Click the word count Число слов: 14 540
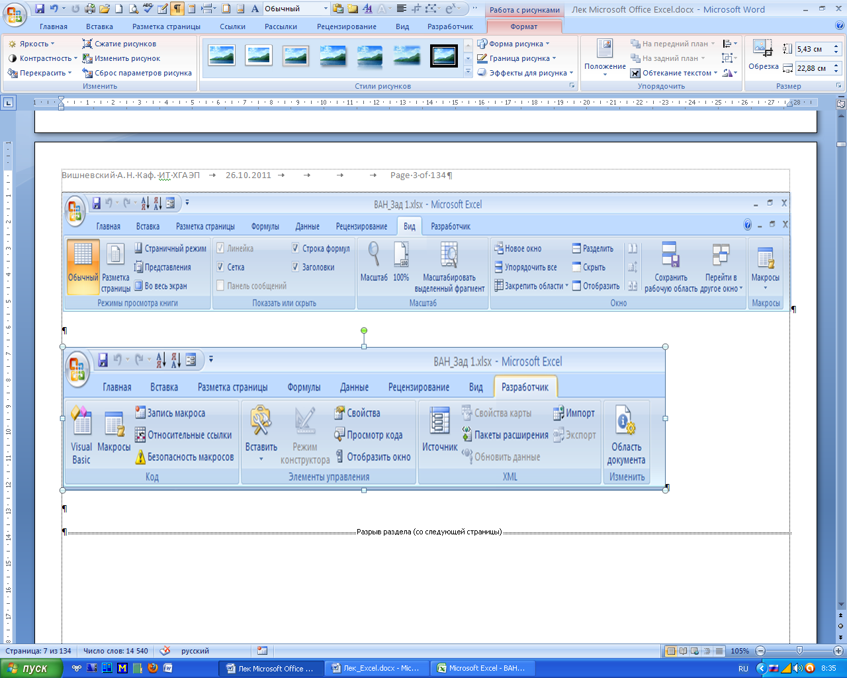 [116, 651]
